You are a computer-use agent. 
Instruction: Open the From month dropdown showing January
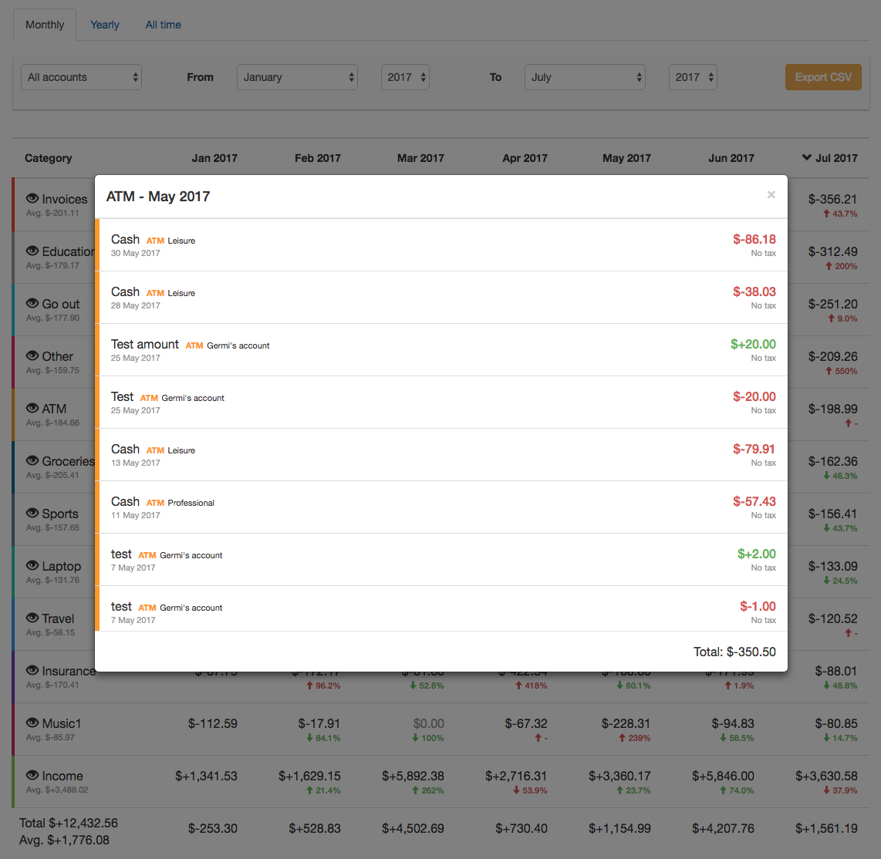pyautogui.click(x=297, y=77)
